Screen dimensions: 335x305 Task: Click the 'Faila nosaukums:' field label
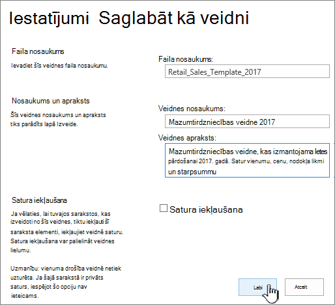pyautogui.click(x=186, y=59)
